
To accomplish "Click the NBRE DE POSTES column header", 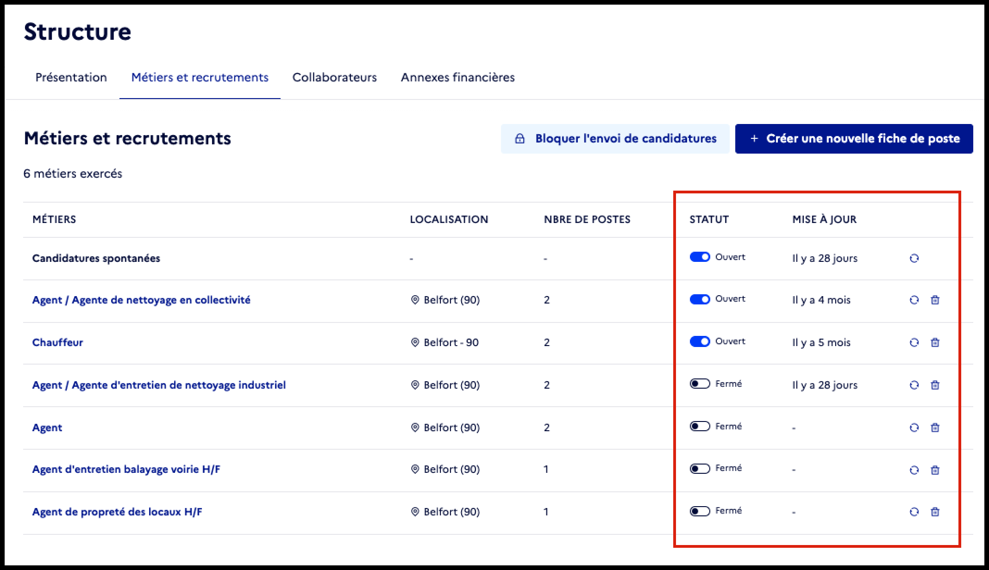I will 587,219.
